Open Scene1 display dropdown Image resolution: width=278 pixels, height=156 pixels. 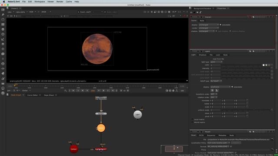click(208, 25)
